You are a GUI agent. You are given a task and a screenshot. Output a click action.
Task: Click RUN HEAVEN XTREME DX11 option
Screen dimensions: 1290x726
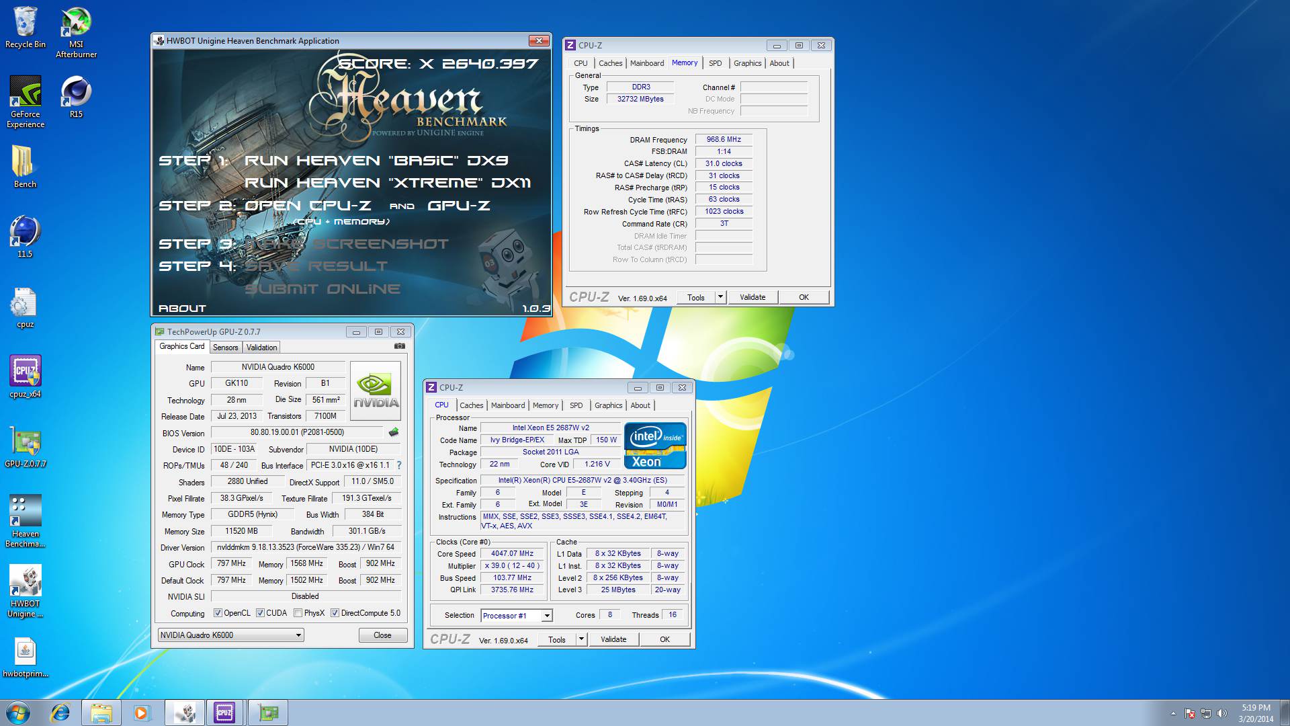point(388,183)
